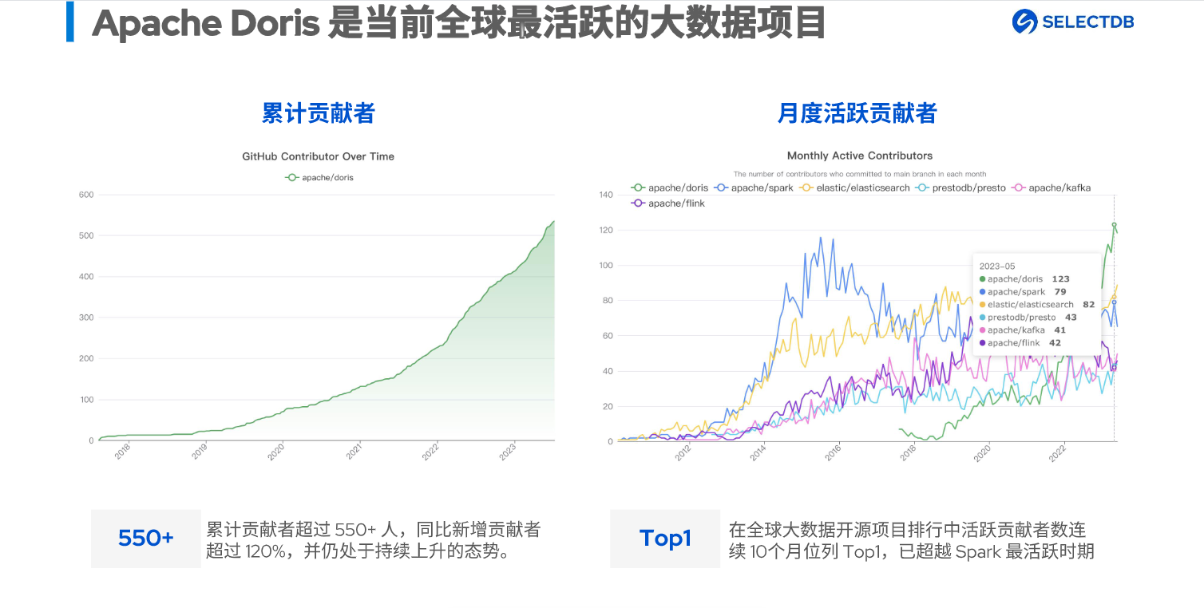Viewport: 1204px width, 608px height.
Task: Select the 月度活跃贡献者 heading
Action: point(857,113)
